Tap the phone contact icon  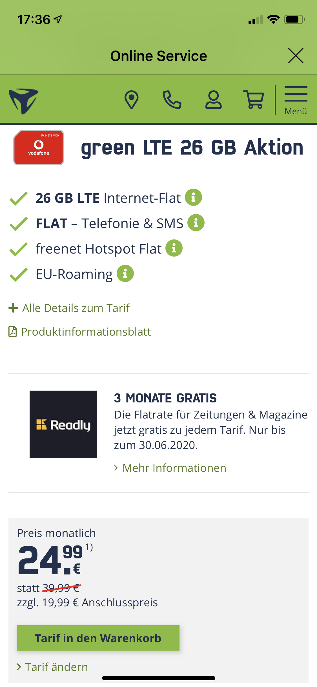click(172, 100)
